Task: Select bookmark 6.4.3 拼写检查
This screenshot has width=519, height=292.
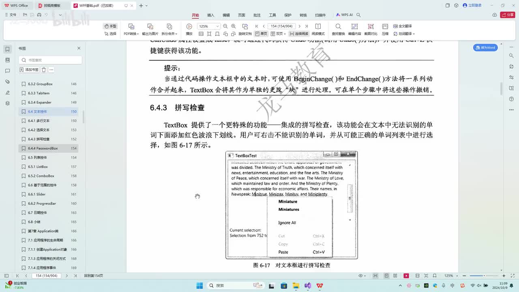Action: point(49,139)
